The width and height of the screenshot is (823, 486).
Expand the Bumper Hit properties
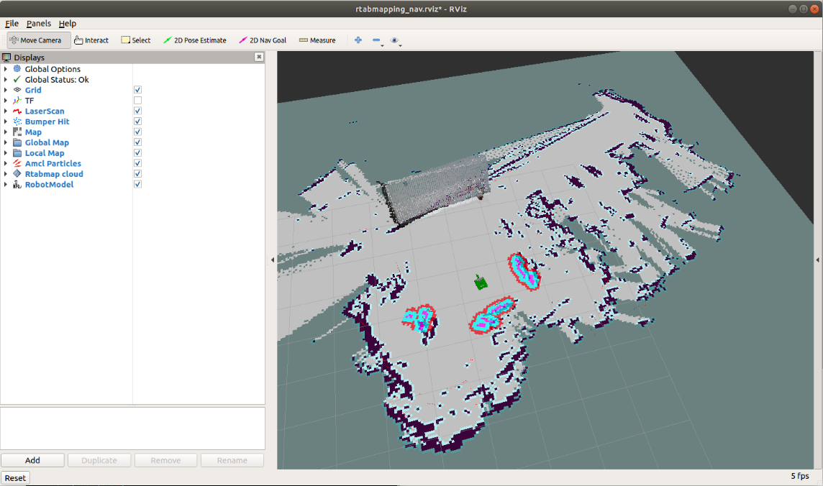[6, 121]
